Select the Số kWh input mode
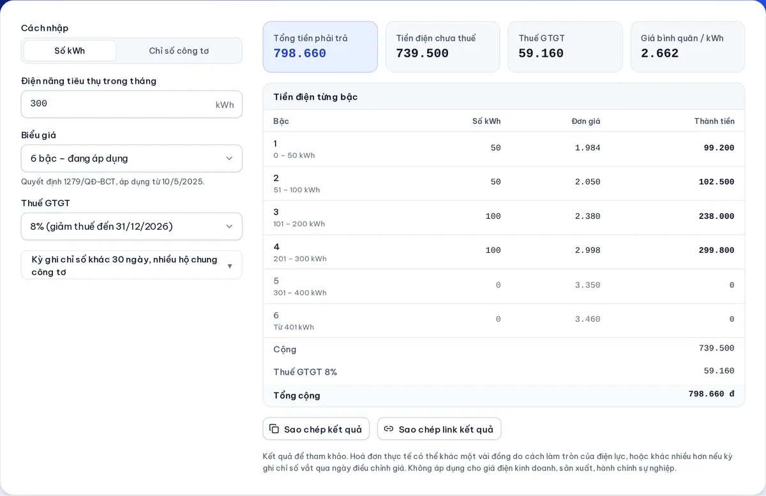 [70, 51]
